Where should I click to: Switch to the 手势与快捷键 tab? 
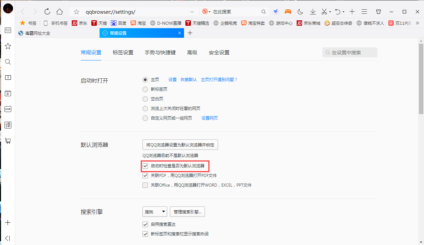click(x=160, y=53)
